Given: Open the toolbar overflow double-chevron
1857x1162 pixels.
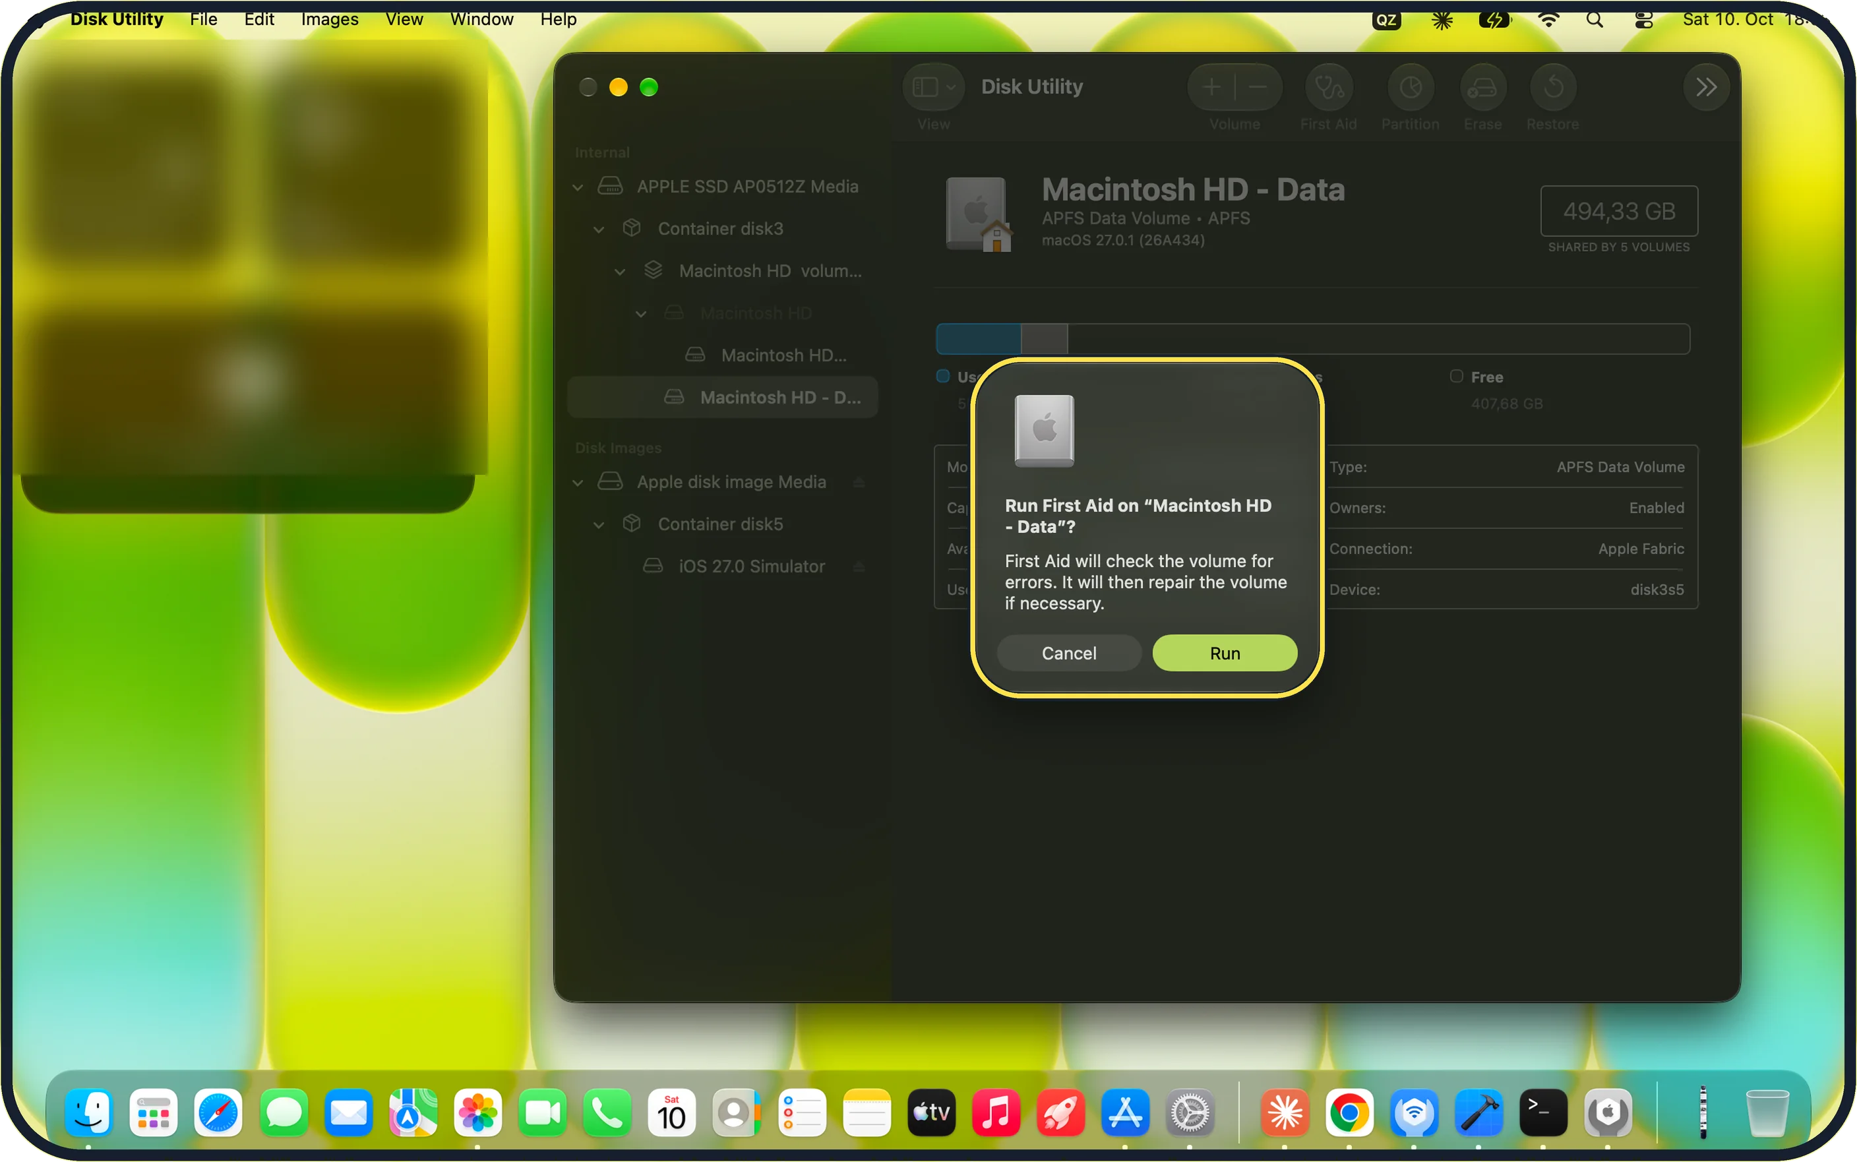Looking at the screenshot, I should click(1705, 88).
